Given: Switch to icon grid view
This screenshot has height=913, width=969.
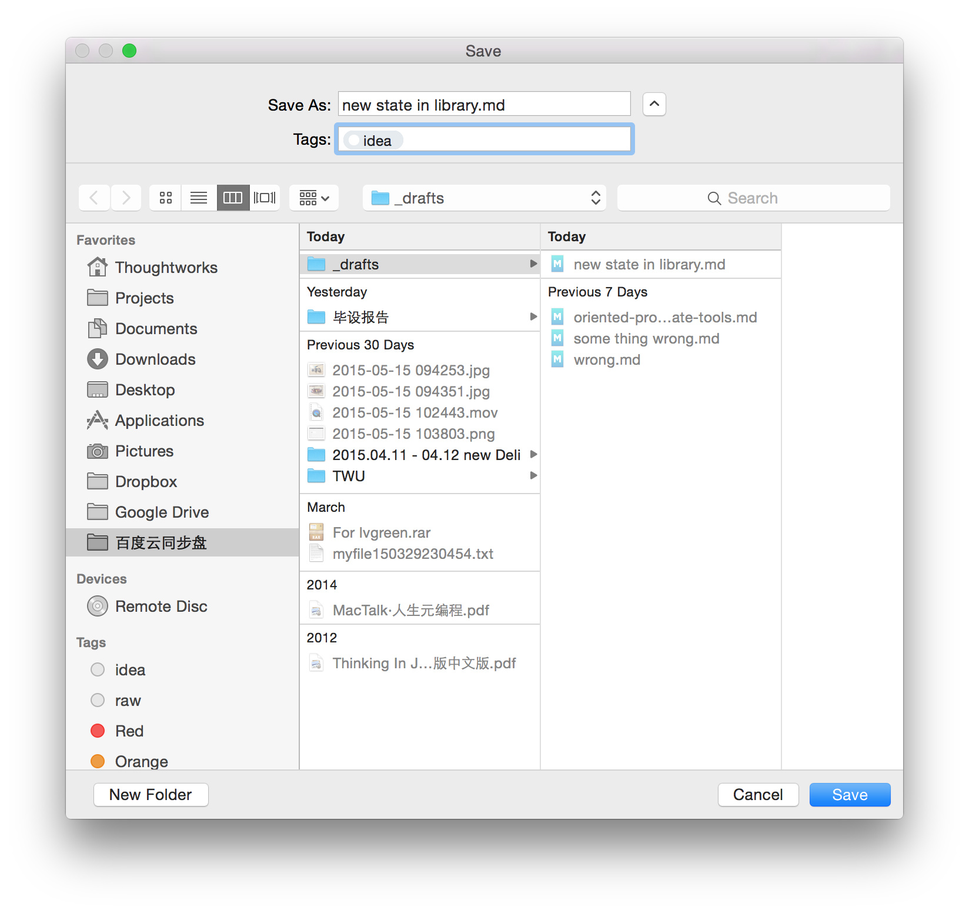Looking at the screenshot, I should click(165, 198).
